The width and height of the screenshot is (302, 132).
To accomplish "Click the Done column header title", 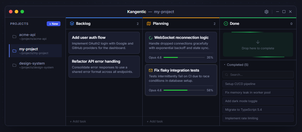I will [234, 24].
